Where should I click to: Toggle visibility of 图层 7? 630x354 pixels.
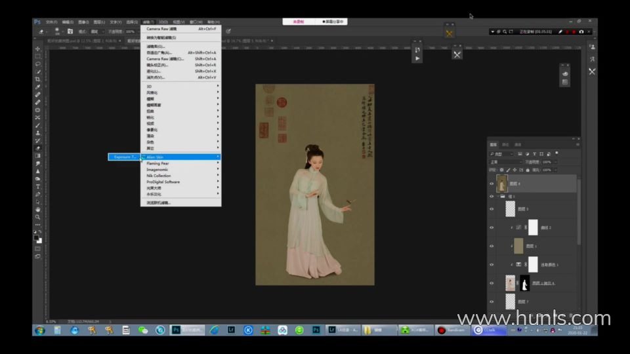(x=492, y=302)
